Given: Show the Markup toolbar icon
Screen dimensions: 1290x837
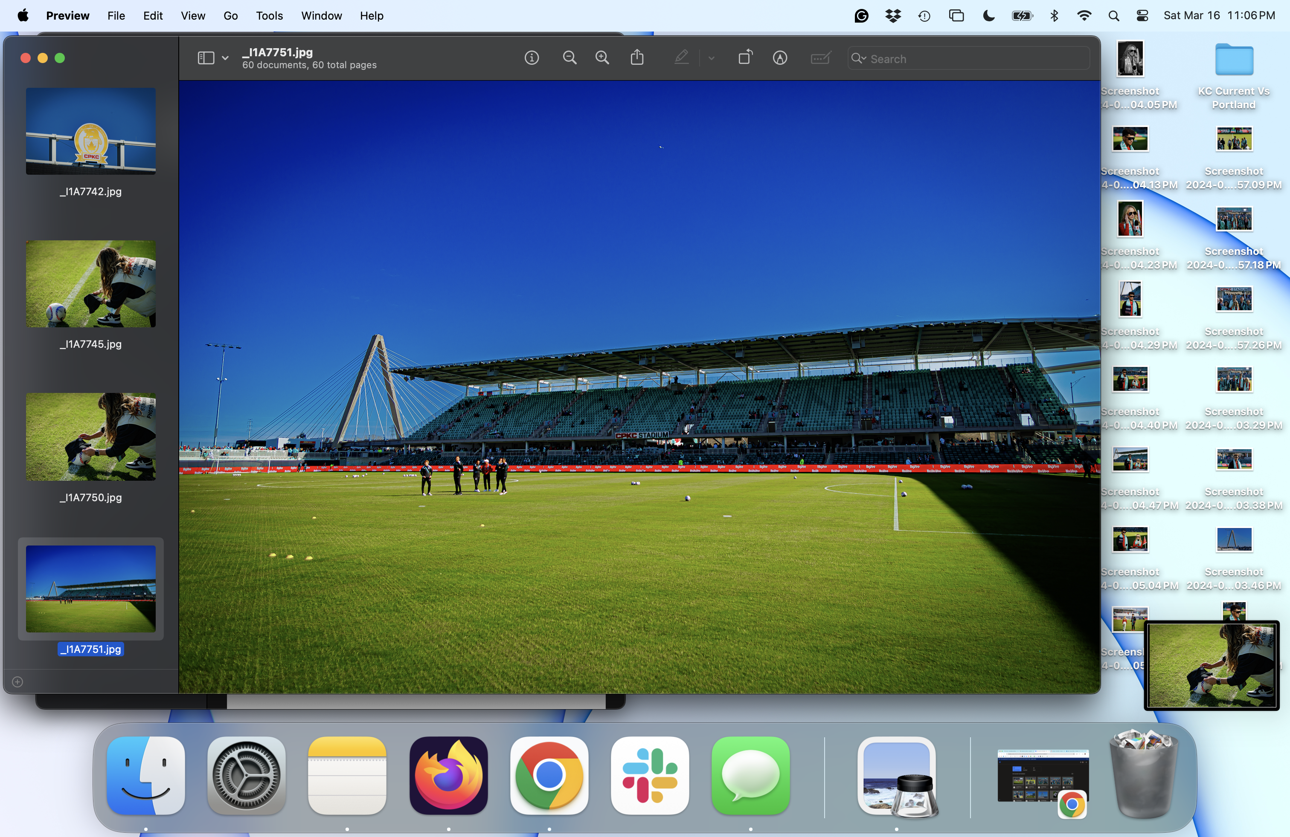Looking at the screenshot, I should 780,58.
